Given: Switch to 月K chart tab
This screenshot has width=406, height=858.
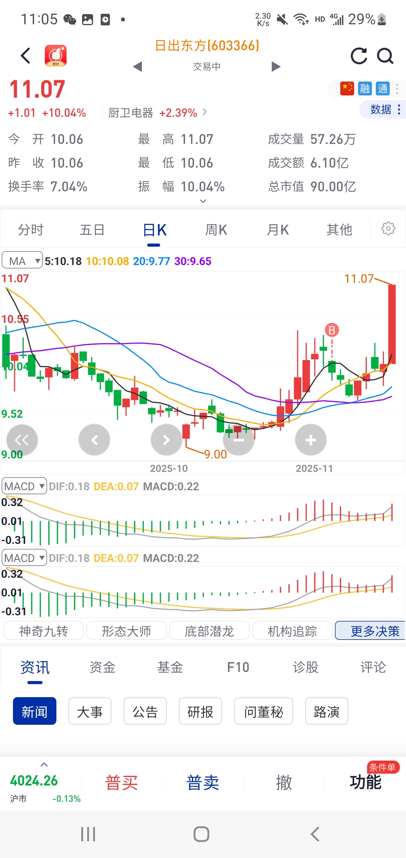Looking at the screenshot, I should tap(277, 230).
